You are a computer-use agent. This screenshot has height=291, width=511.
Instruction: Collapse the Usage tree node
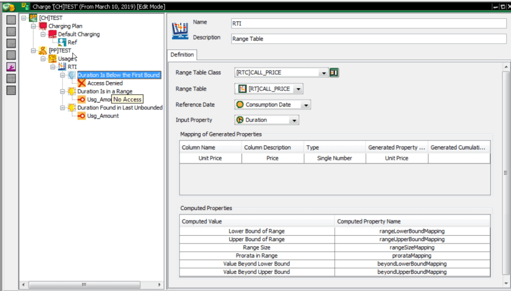point(43,59)
